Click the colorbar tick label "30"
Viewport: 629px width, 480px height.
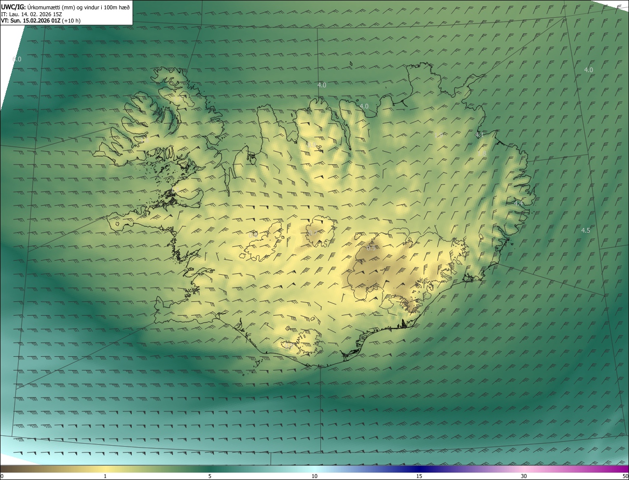(524, 476)
